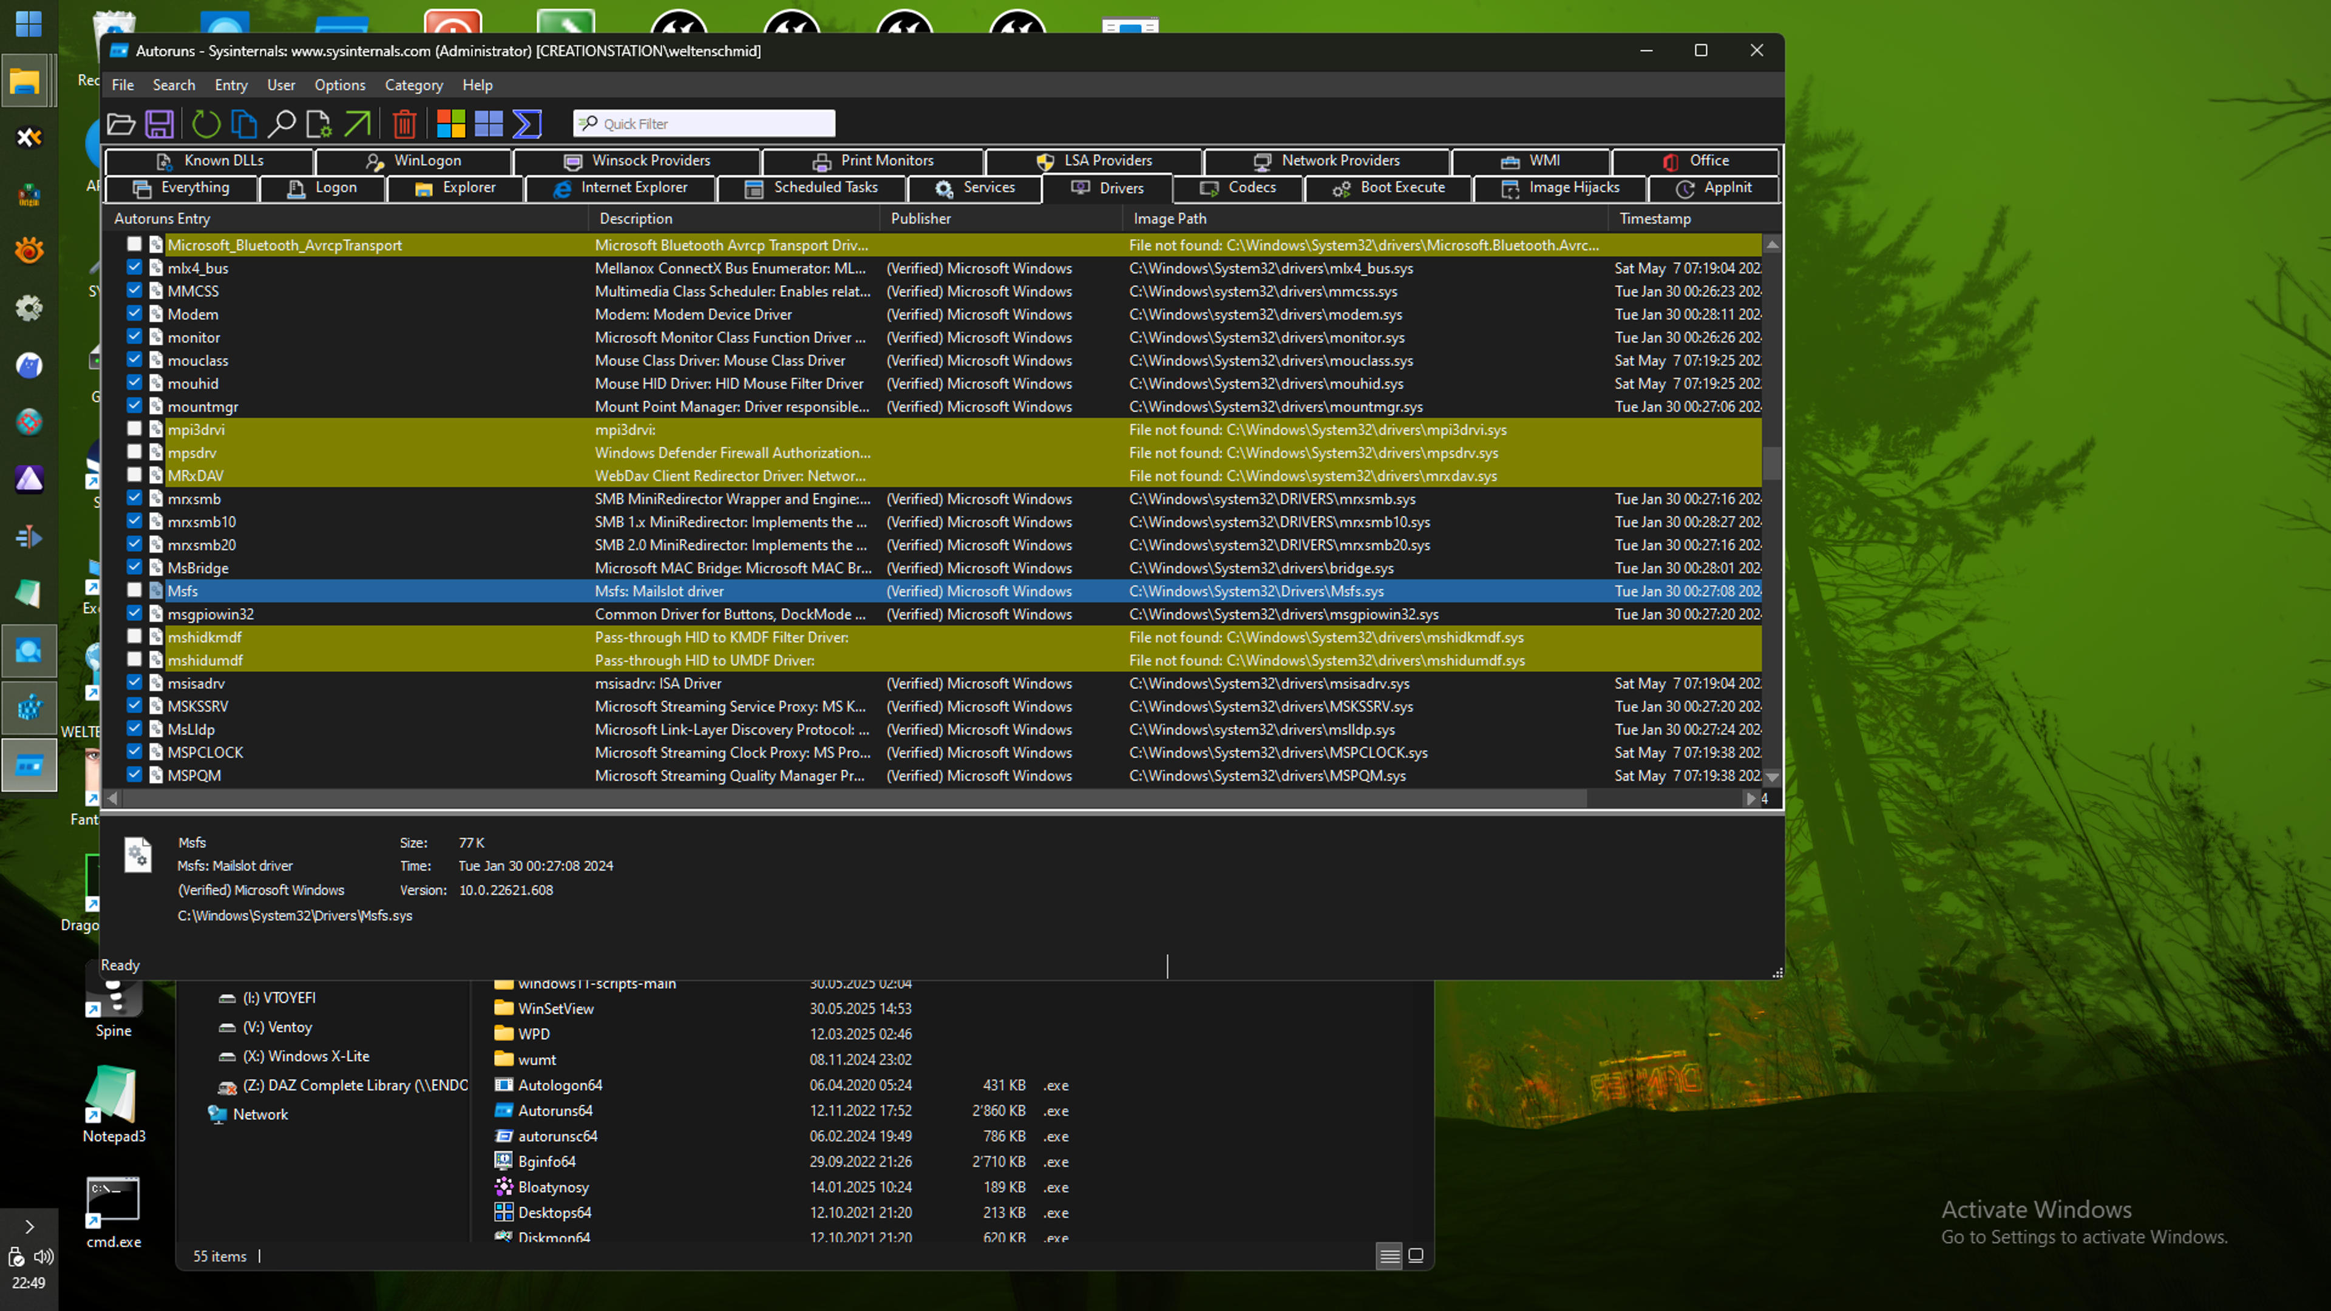
Task: Uncheck the MSPQM driver checkbox
Action: (x=134, y=776)
